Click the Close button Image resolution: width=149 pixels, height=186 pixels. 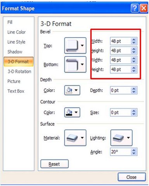(x=132, y=177)
